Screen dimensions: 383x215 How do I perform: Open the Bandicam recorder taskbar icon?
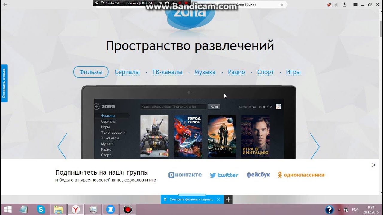pos(128,210)
